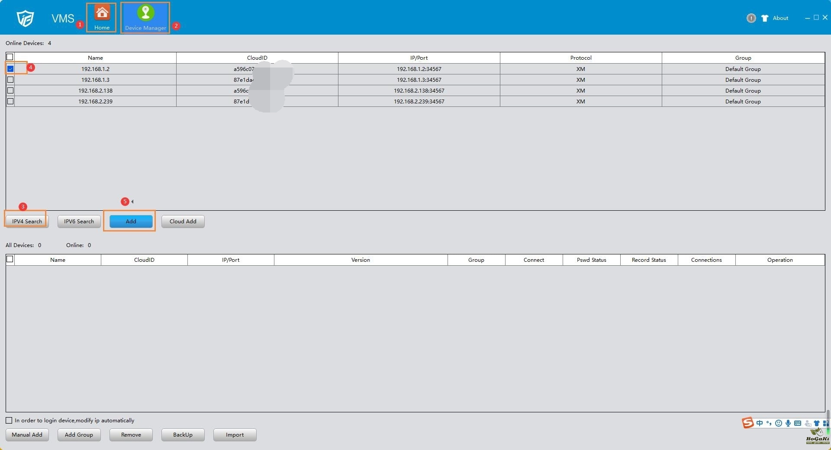The height and width of the screenshot is (450, 831).
Task: Click the alert exclamation icon near About
Action: [x=751, y=18]
